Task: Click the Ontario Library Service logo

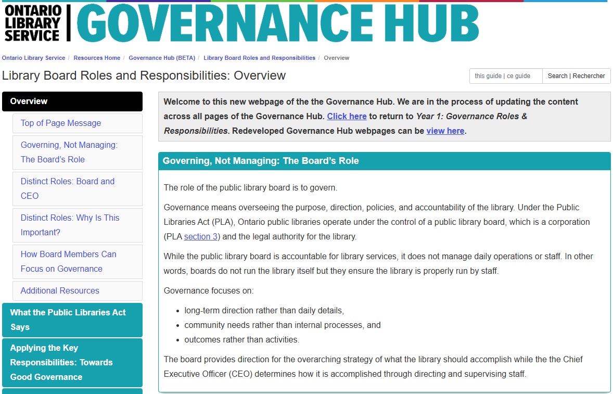Action: tap(33, 23)
